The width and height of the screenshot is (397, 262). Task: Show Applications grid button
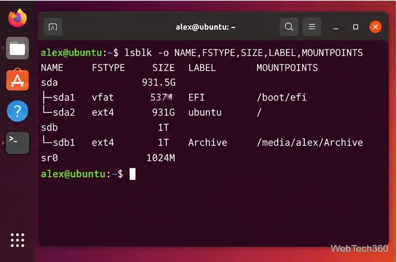point(18,240)
